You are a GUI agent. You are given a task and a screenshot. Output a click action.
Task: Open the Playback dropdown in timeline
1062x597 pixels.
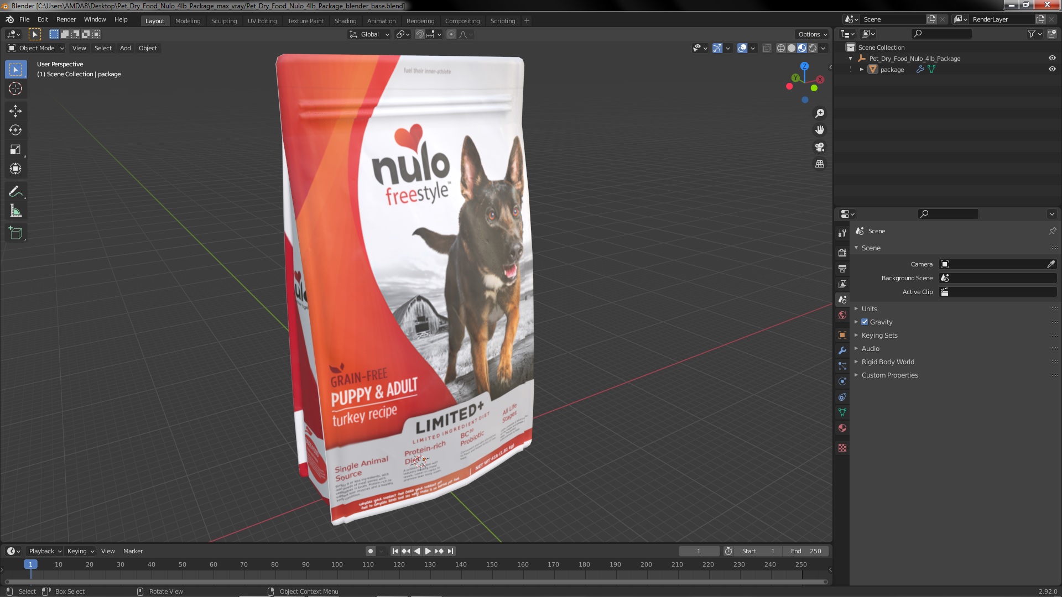tap(45, 551)
